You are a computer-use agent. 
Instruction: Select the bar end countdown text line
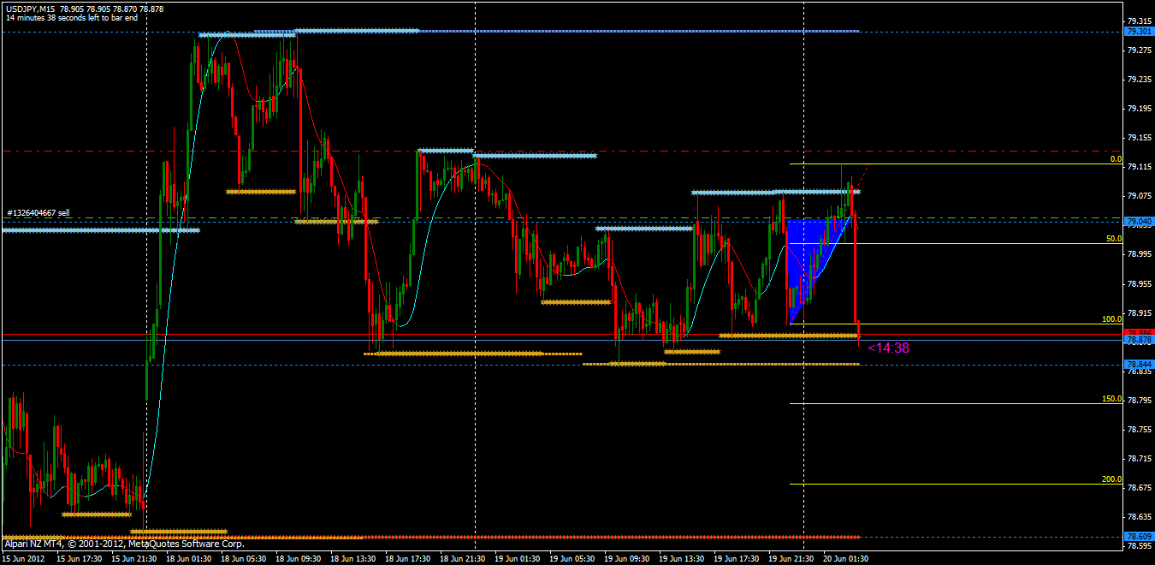72,17
